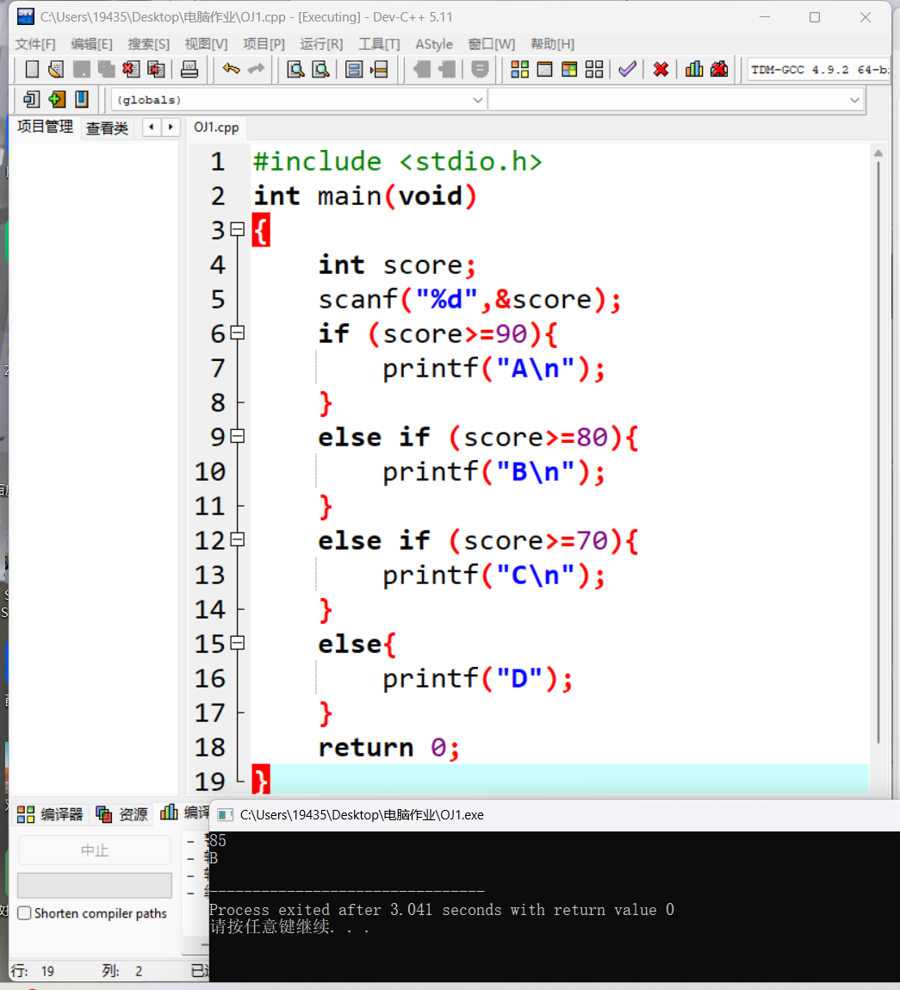
Task: Click the Delete Profiling Information icon
Action: (x=719, y=69)
